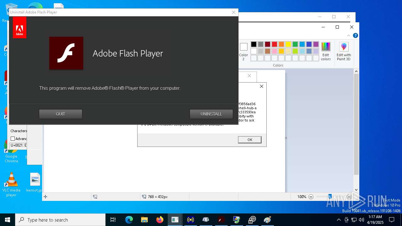Open File Explorer from the taskbar

pyautogui.click(x=144, y=220)
